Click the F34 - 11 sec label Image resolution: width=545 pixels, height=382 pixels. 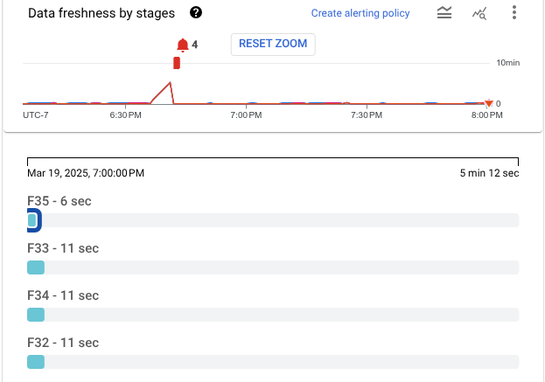click(x=63, y=295)
